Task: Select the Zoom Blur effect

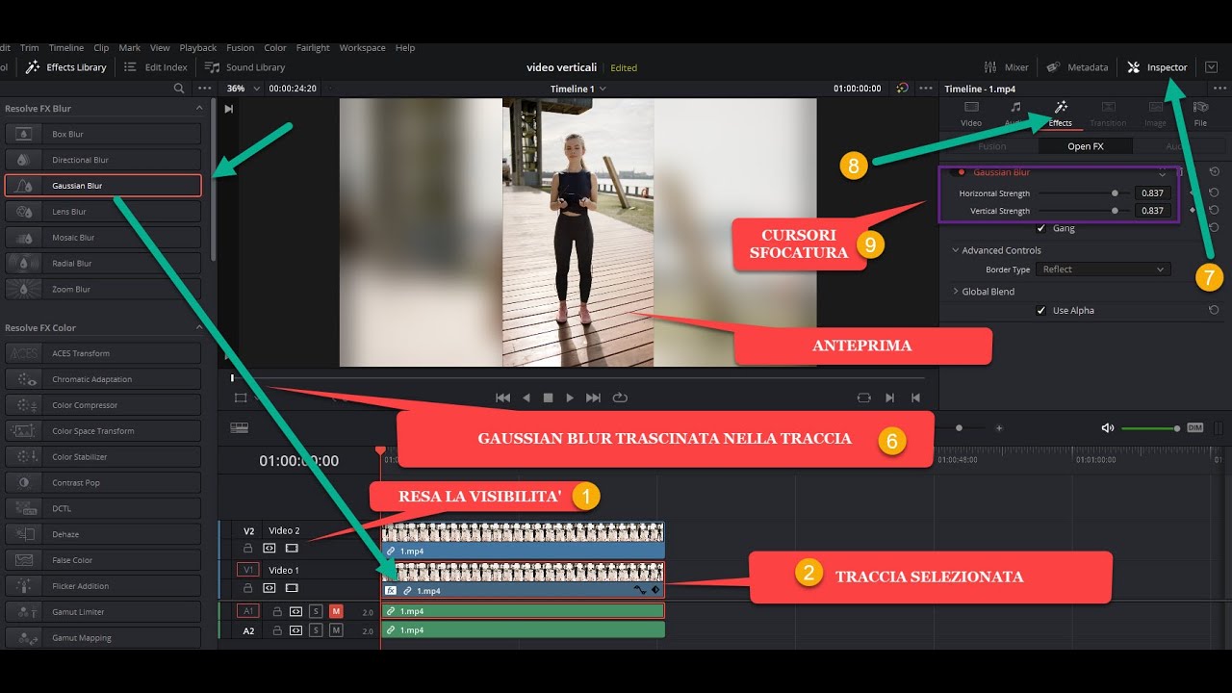Action: pos(103,289)
